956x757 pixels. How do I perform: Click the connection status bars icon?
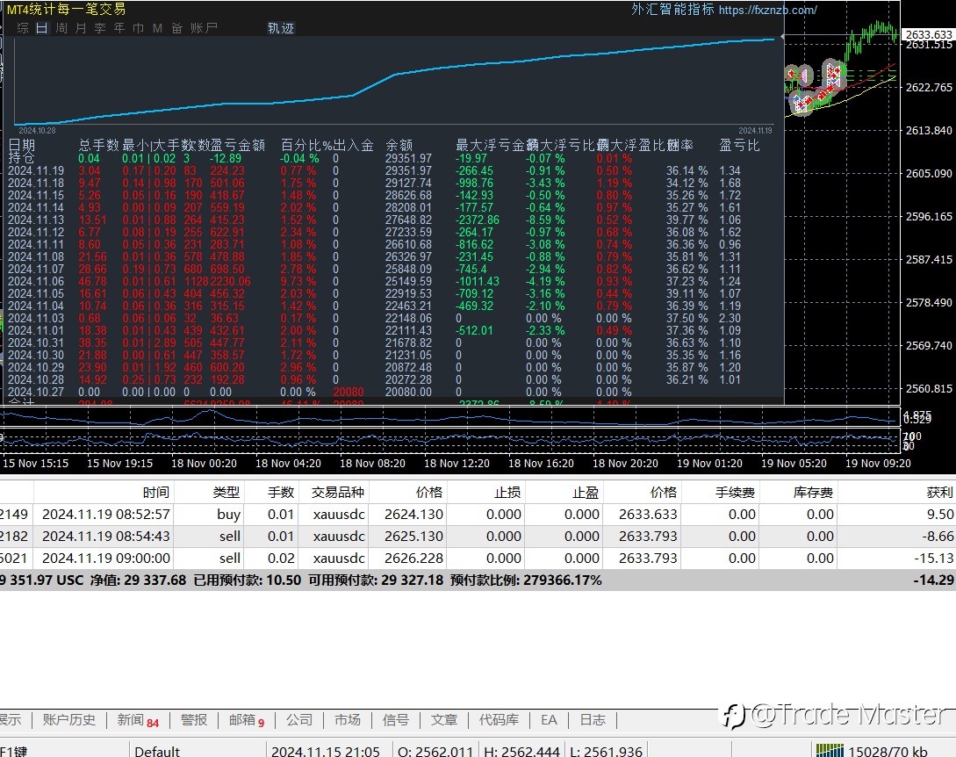[830, 751]
